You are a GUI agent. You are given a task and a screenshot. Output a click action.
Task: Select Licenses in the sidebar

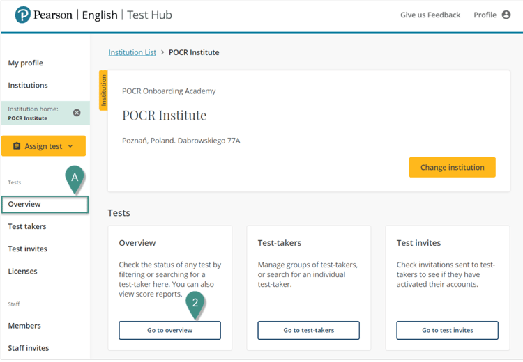pos(23,271)
